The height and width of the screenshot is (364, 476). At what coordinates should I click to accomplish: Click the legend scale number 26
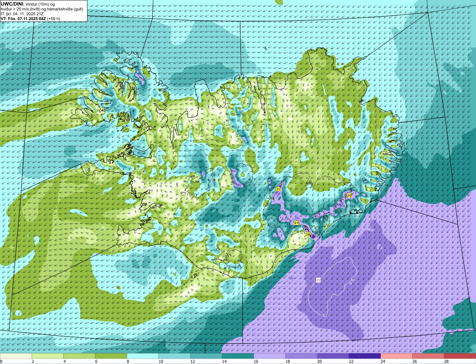414,361
